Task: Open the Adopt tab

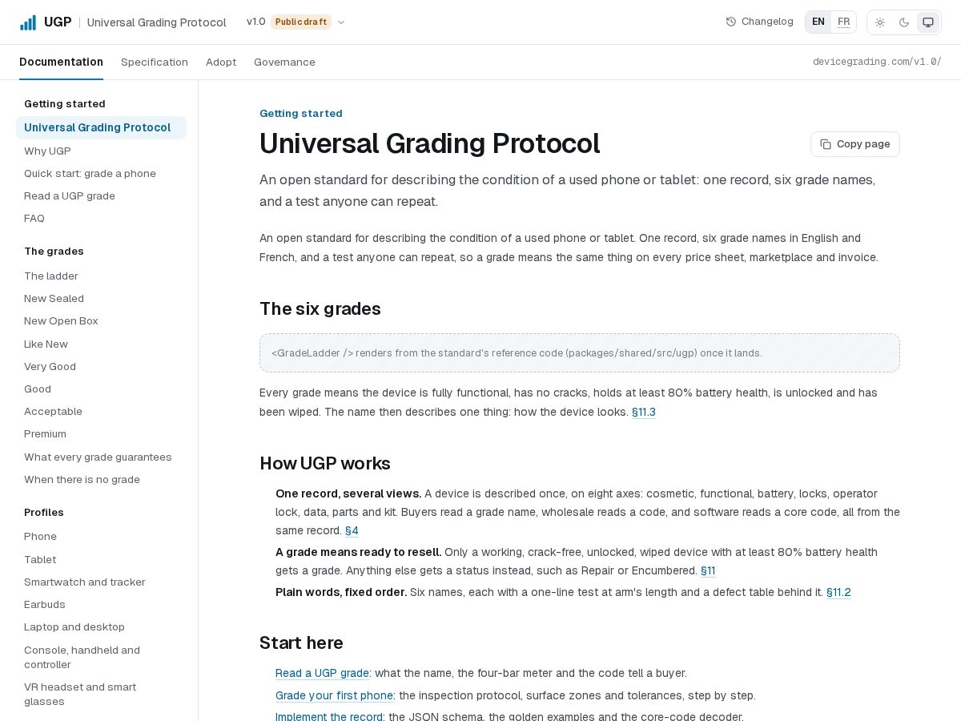Action: (221, 62)
